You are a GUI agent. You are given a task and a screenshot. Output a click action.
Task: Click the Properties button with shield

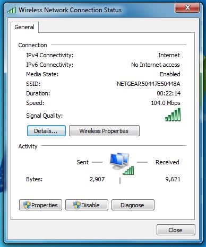[40, 205]
